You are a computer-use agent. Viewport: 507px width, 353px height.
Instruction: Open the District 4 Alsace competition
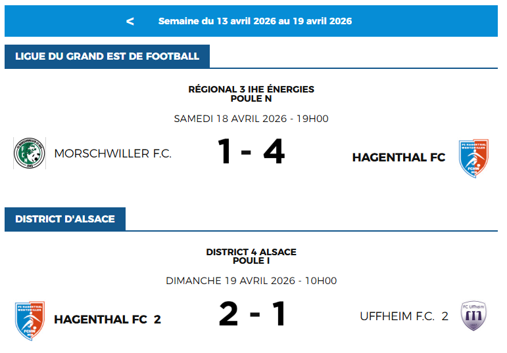pyautogui.click(x=251, y=252)
